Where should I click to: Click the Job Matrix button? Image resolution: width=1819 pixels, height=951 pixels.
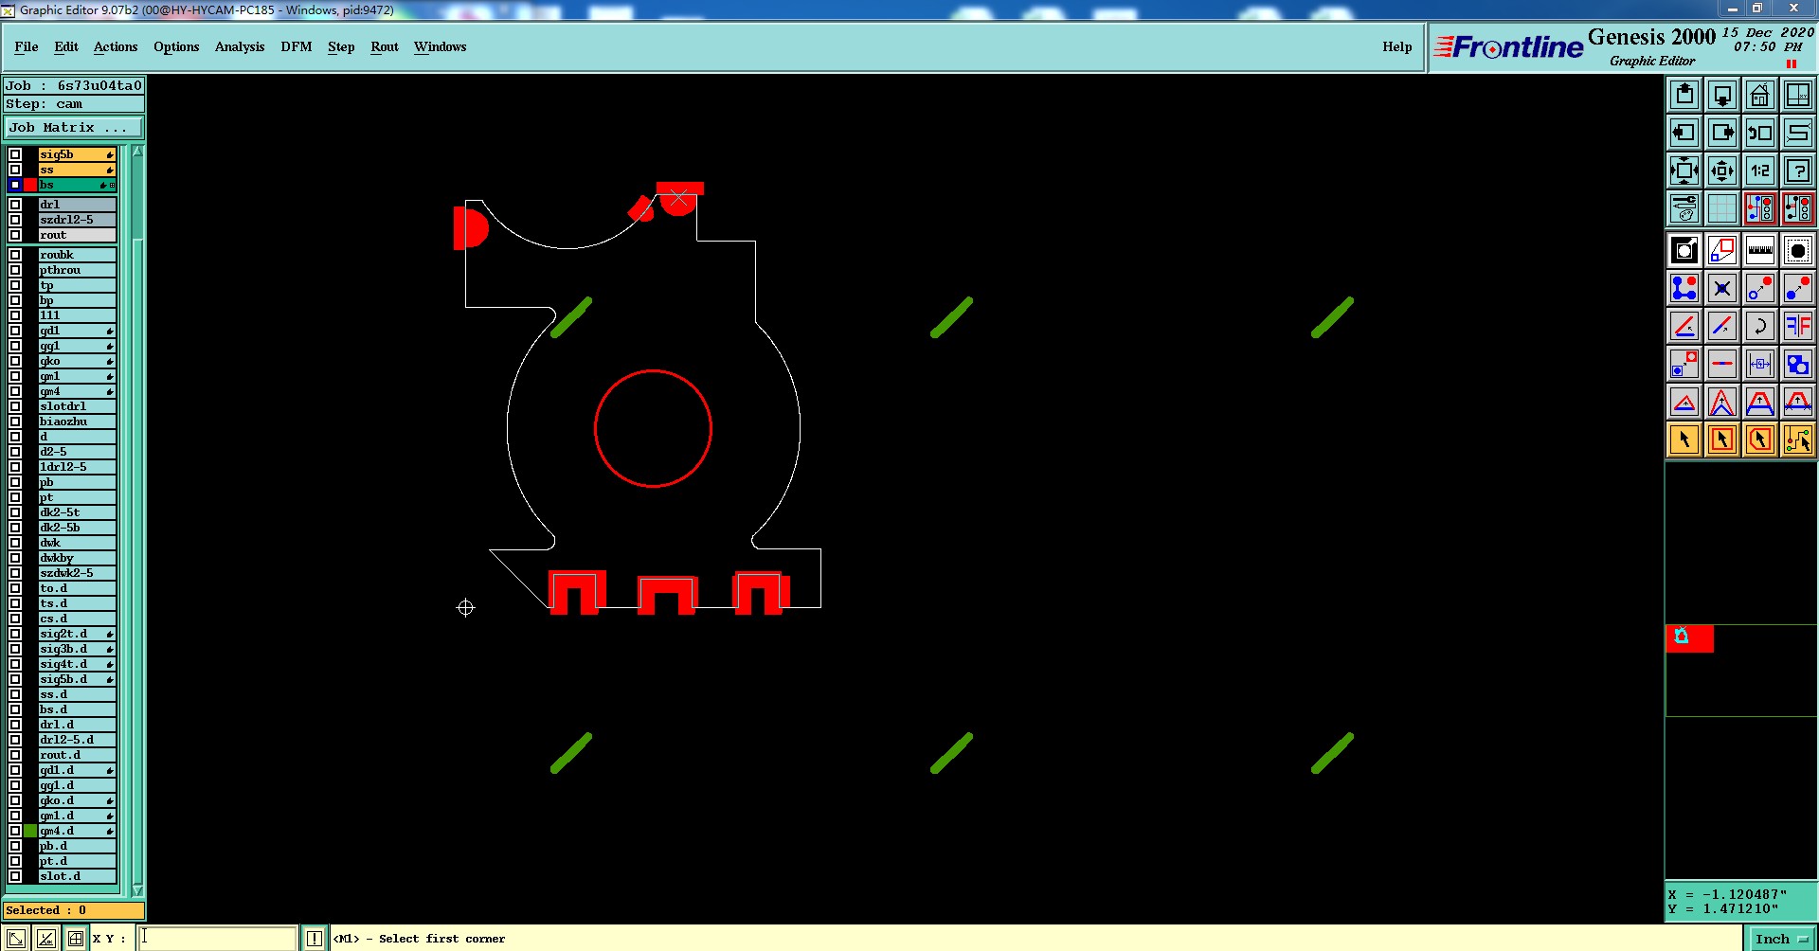[74, 127]
